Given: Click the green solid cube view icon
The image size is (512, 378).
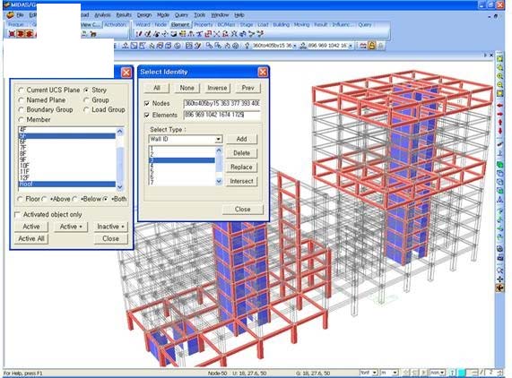Looking at the screenshot, I should 499,165.
